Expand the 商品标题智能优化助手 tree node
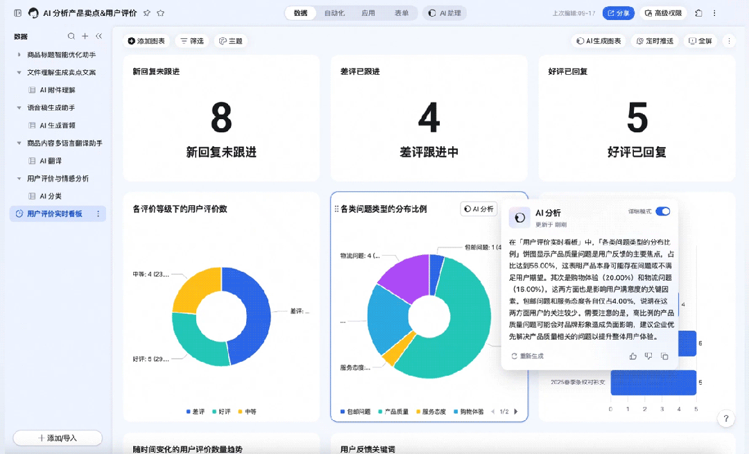 pyautogui.click(x=19, y=55)
